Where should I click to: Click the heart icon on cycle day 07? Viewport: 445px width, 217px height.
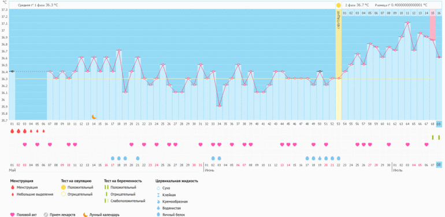[x=50, y=144]
